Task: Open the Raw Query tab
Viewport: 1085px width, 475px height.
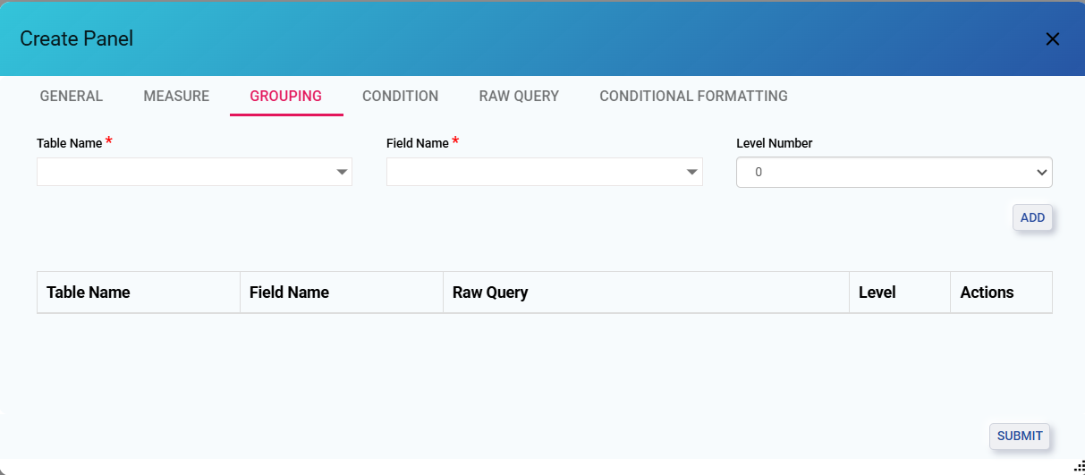Action: [x=519, y=96]
